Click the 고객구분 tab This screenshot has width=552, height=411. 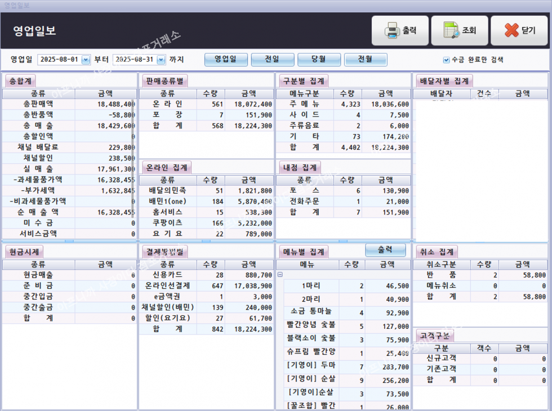point(434,335)
